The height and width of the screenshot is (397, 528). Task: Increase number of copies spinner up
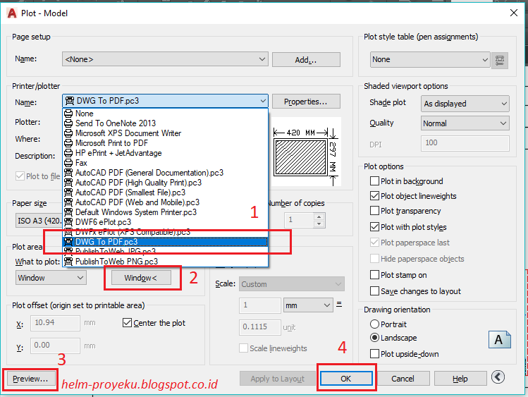[x=319, y=216]
